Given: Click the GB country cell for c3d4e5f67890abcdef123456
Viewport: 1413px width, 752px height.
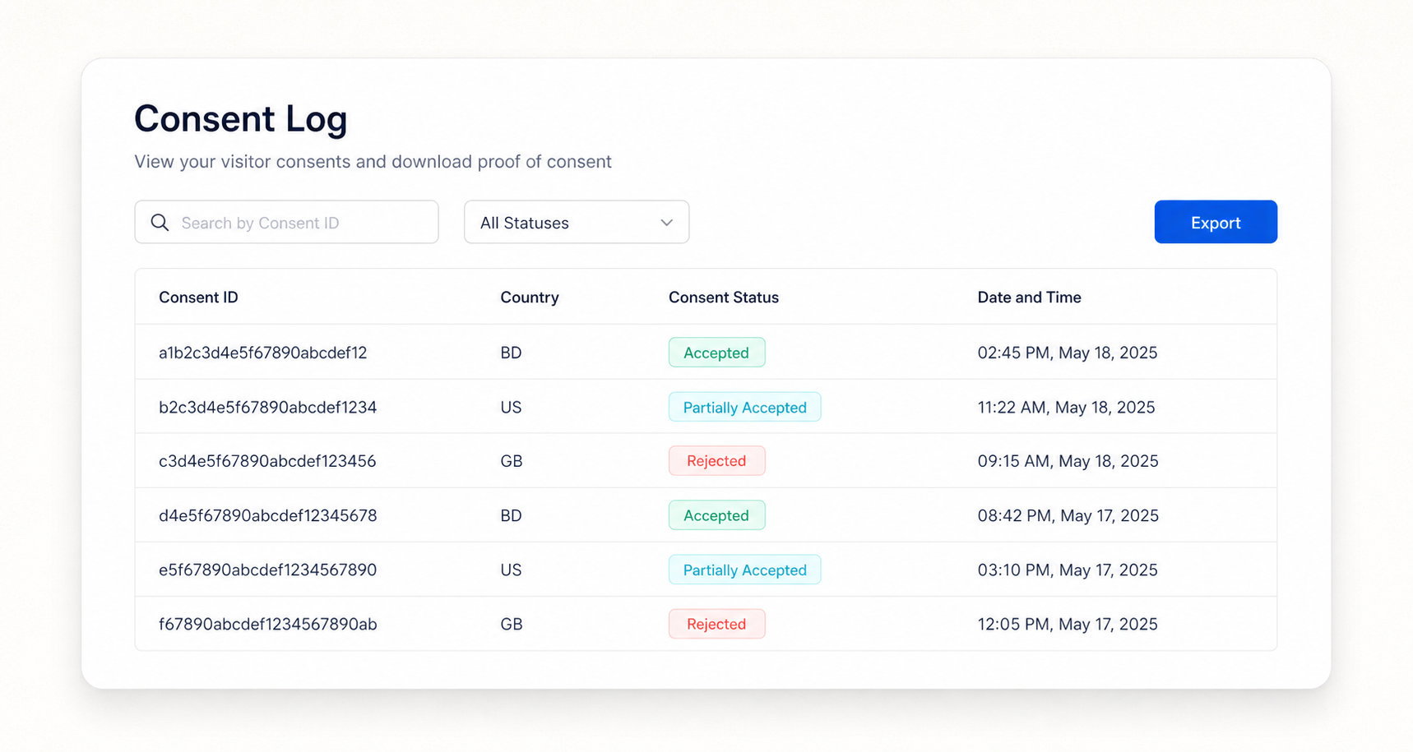Looking at the screenshot, I should click(512, 461).
